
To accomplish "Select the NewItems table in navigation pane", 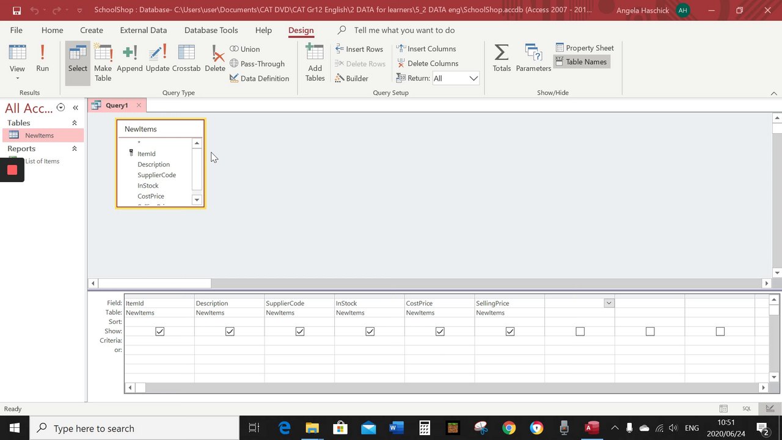I will click(x=42, y=135).
